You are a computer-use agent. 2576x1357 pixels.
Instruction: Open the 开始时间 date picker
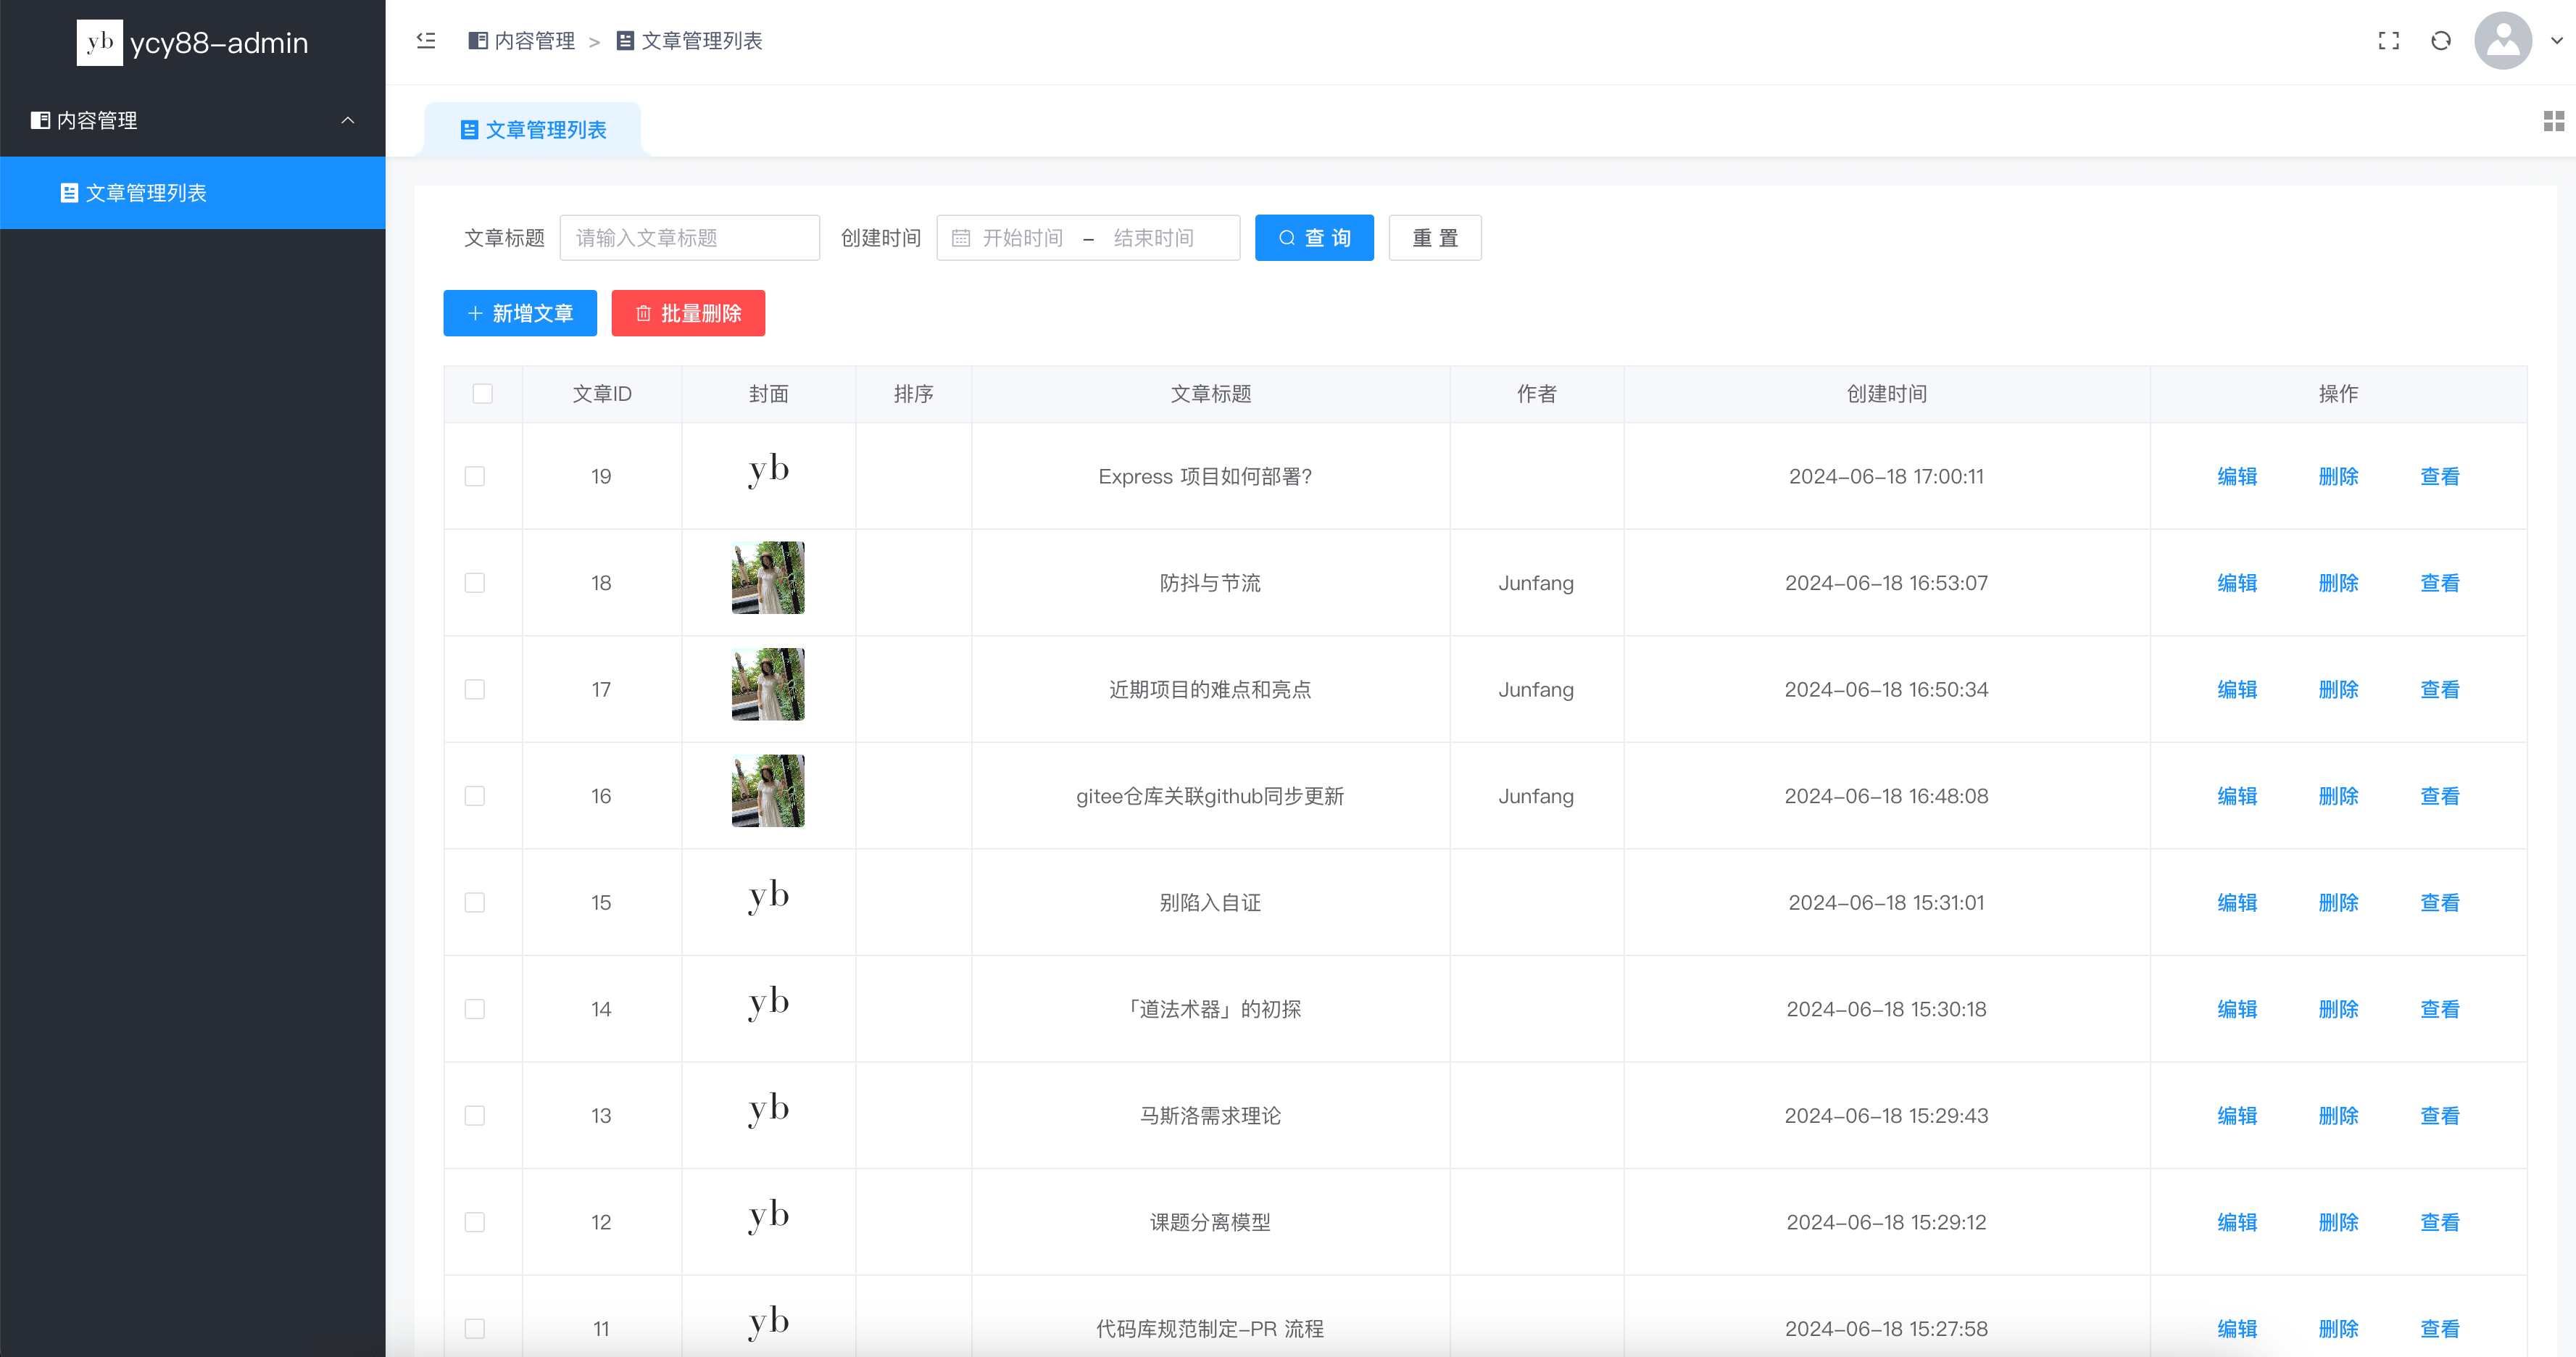tap(1023, 238)
